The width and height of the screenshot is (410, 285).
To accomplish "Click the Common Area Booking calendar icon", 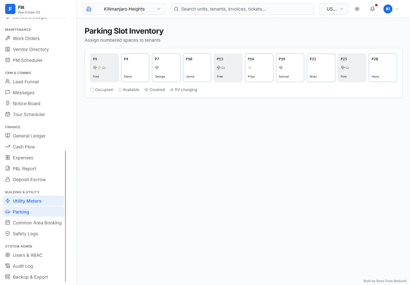I will [x=8, y=223].
